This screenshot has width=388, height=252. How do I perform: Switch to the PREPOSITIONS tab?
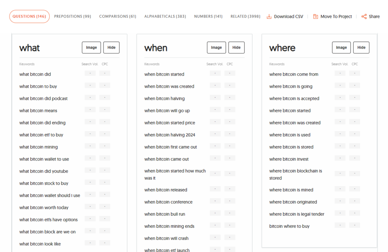click(72, 16)
